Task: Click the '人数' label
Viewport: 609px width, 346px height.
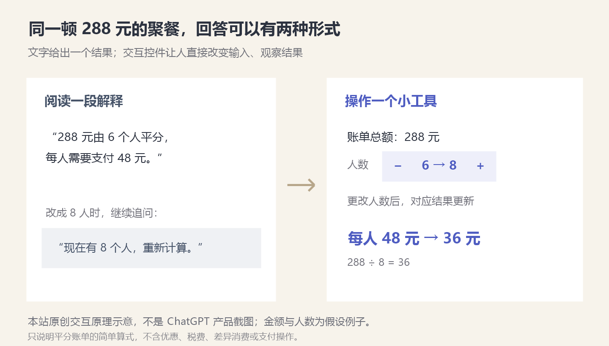Action: (358, 165)
